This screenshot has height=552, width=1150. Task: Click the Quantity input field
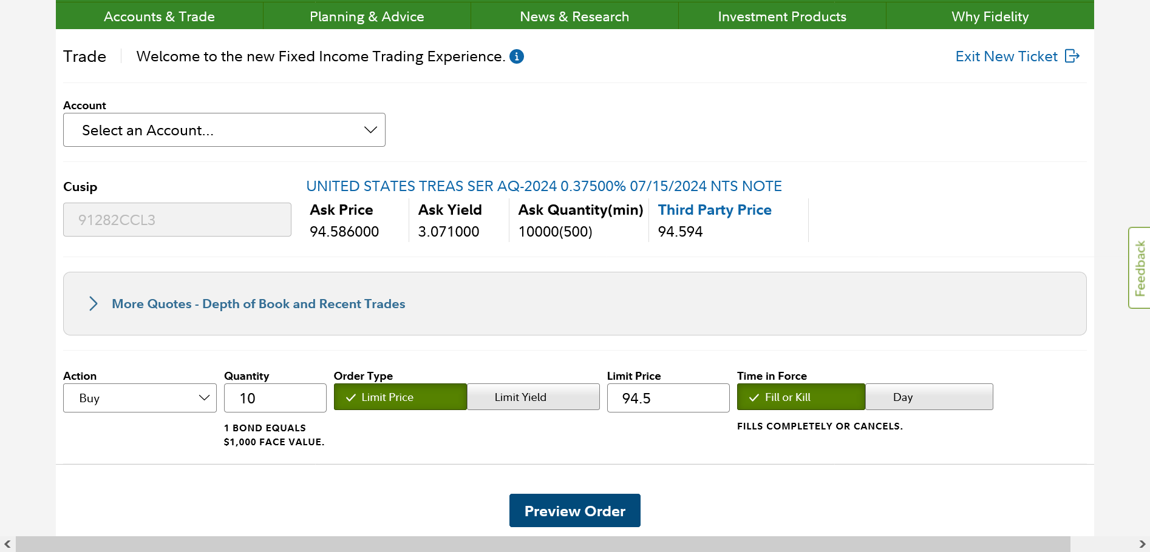275,398
